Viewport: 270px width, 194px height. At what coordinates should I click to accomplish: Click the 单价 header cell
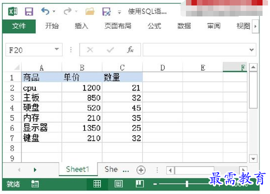[x=82, y=77]
